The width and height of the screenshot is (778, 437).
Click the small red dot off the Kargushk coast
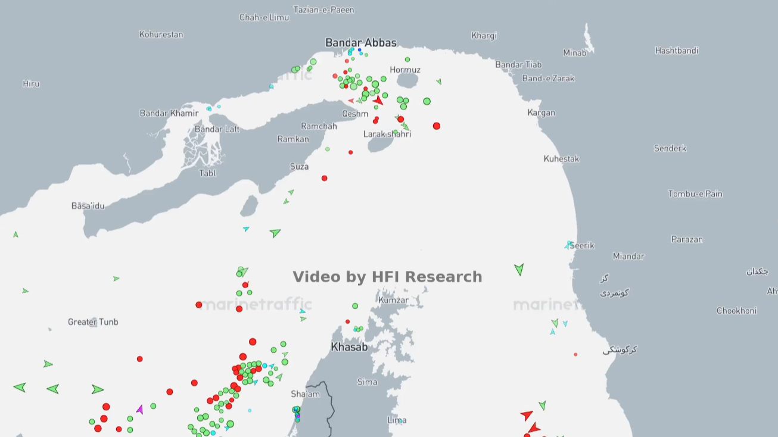575,354
